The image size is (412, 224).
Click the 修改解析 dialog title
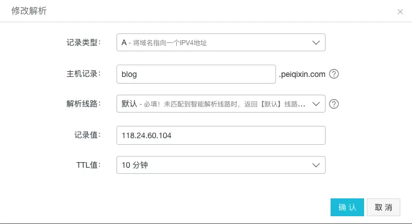coord(29,11)
